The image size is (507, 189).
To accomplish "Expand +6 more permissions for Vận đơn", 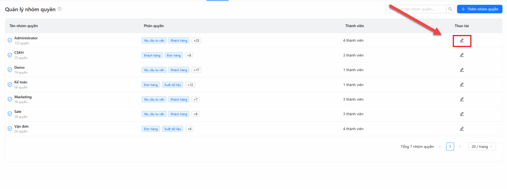I will 189,129.
